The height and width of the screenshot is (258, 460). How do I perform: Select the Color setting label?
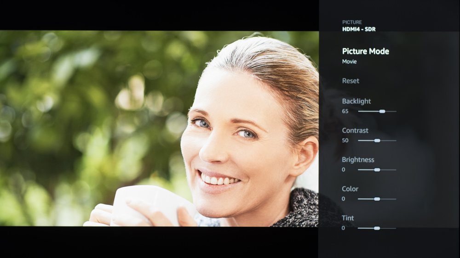click(x=350, y=189)
